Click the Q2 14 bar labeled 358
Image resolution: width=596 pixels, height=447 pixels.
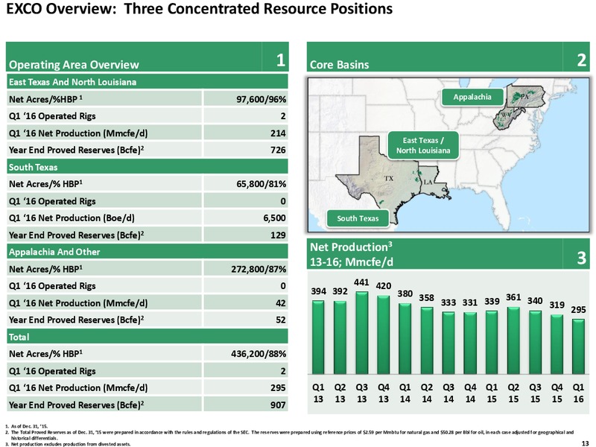(x=427, y=340)
